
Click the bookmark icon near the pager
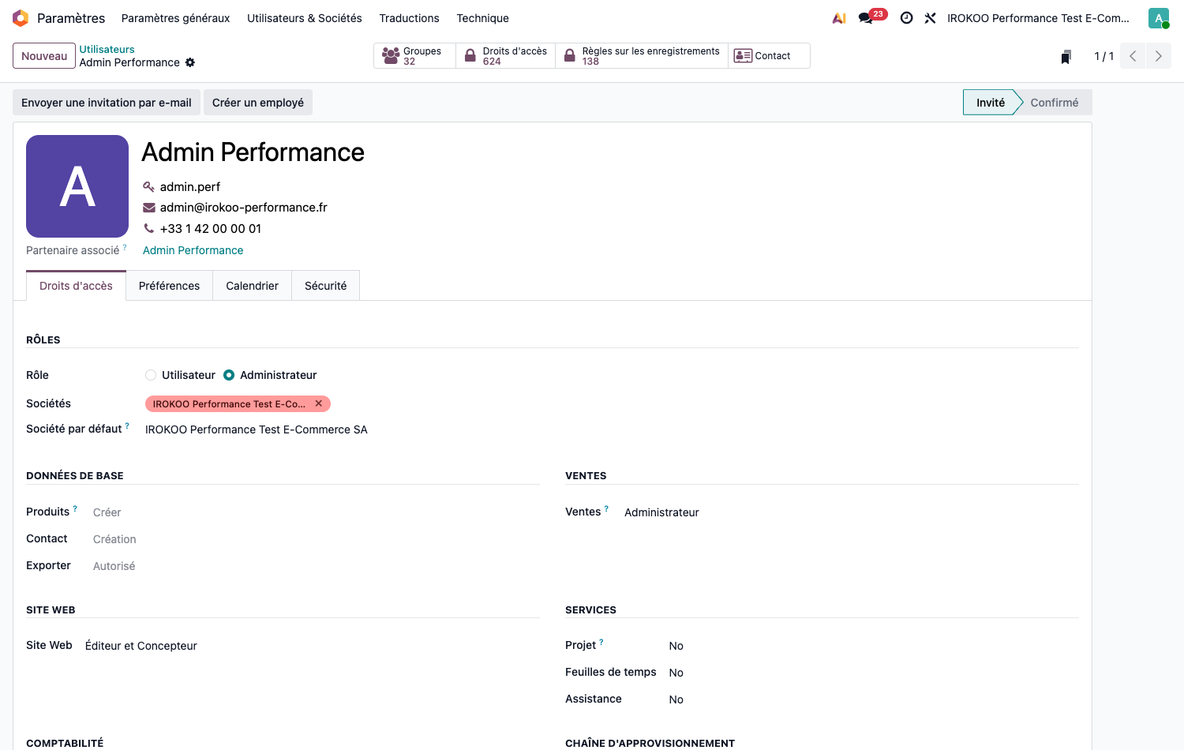pos(1066,56)
